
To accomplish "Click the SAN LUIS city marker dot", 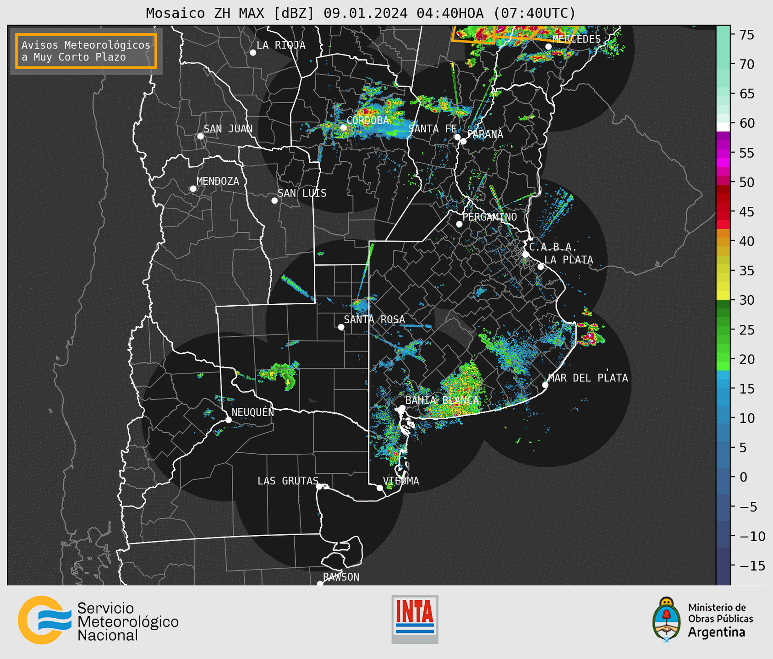I will (x=274, y=201).
